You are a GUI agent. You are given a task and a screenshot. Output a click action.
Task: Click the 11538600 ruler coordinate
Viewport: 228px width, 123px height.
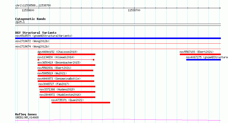point(28,10)
